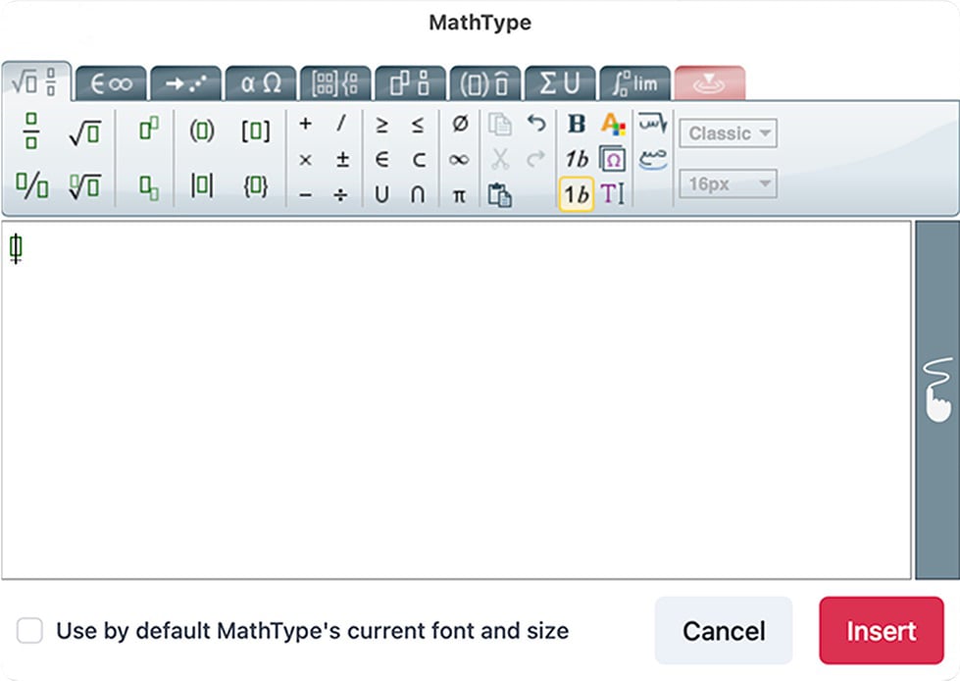Insert the infinity symbol
This screenshot has width=960, height=681.
[x=459, y=160]
